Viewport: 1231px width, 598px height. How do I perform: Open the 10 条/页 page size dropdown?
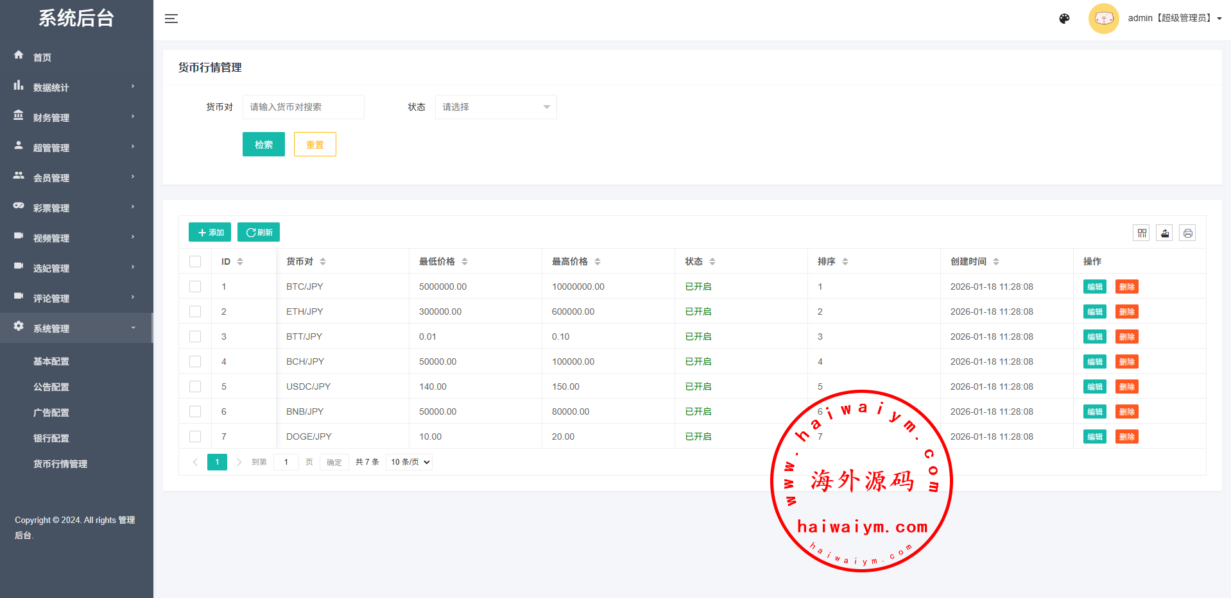(409, 462)
